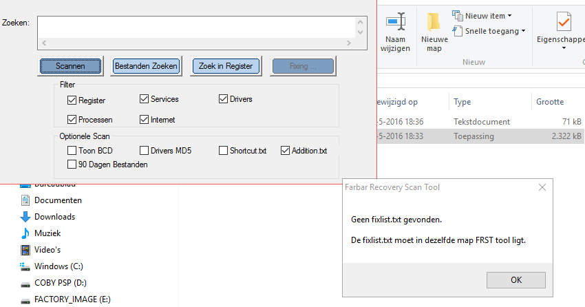Screen dimensions: 585x307
Task: Uncheck the Drivers filter checkbox
Action: point(223,99)
